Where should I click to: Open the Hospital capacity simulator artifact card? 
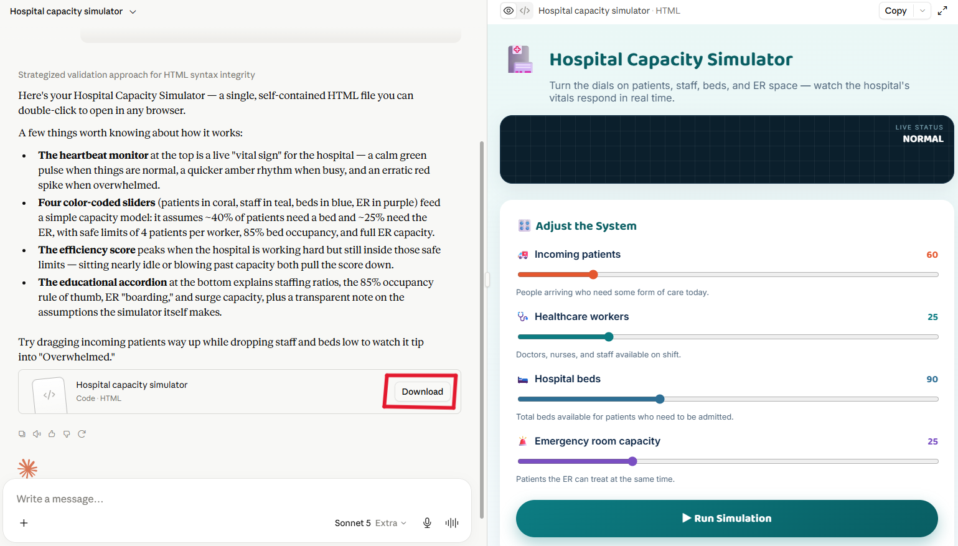pyautogui.click(x=240, y=392)
